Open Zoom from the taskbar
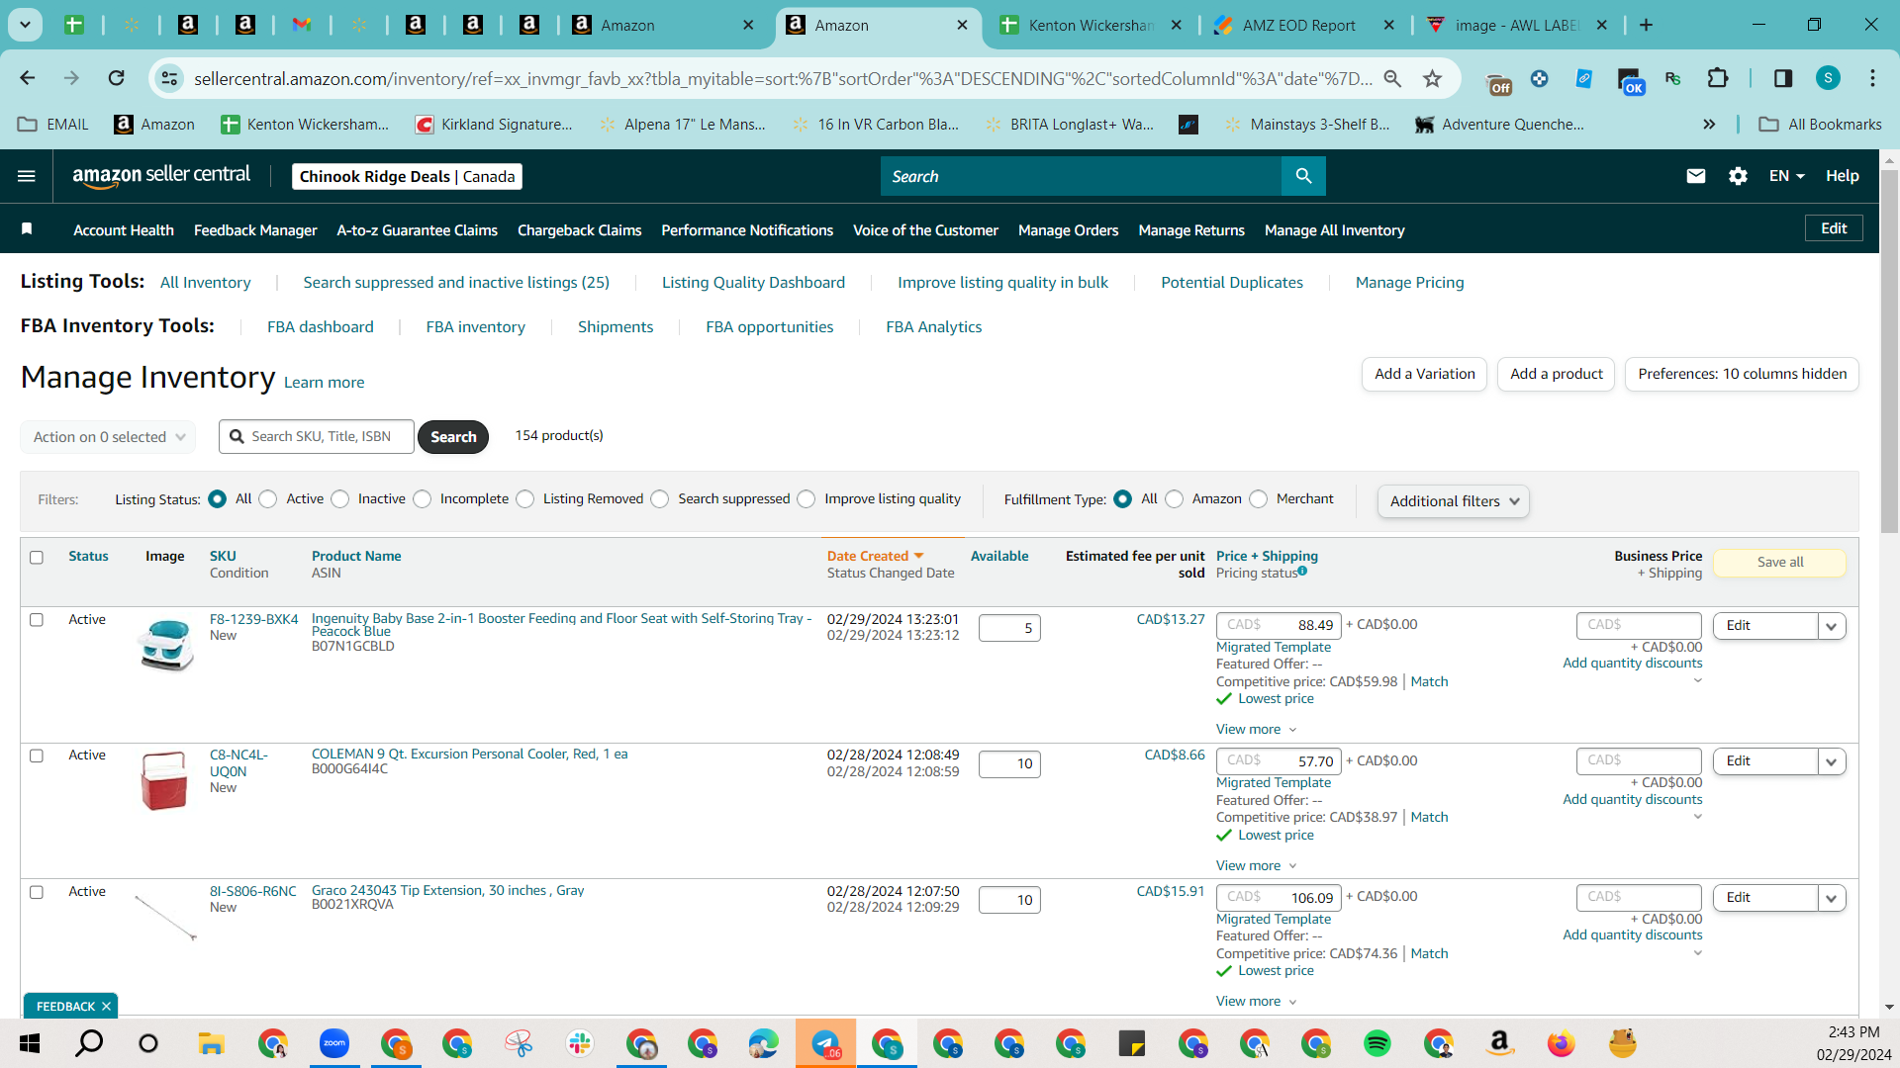 (x=334, y=1043)
